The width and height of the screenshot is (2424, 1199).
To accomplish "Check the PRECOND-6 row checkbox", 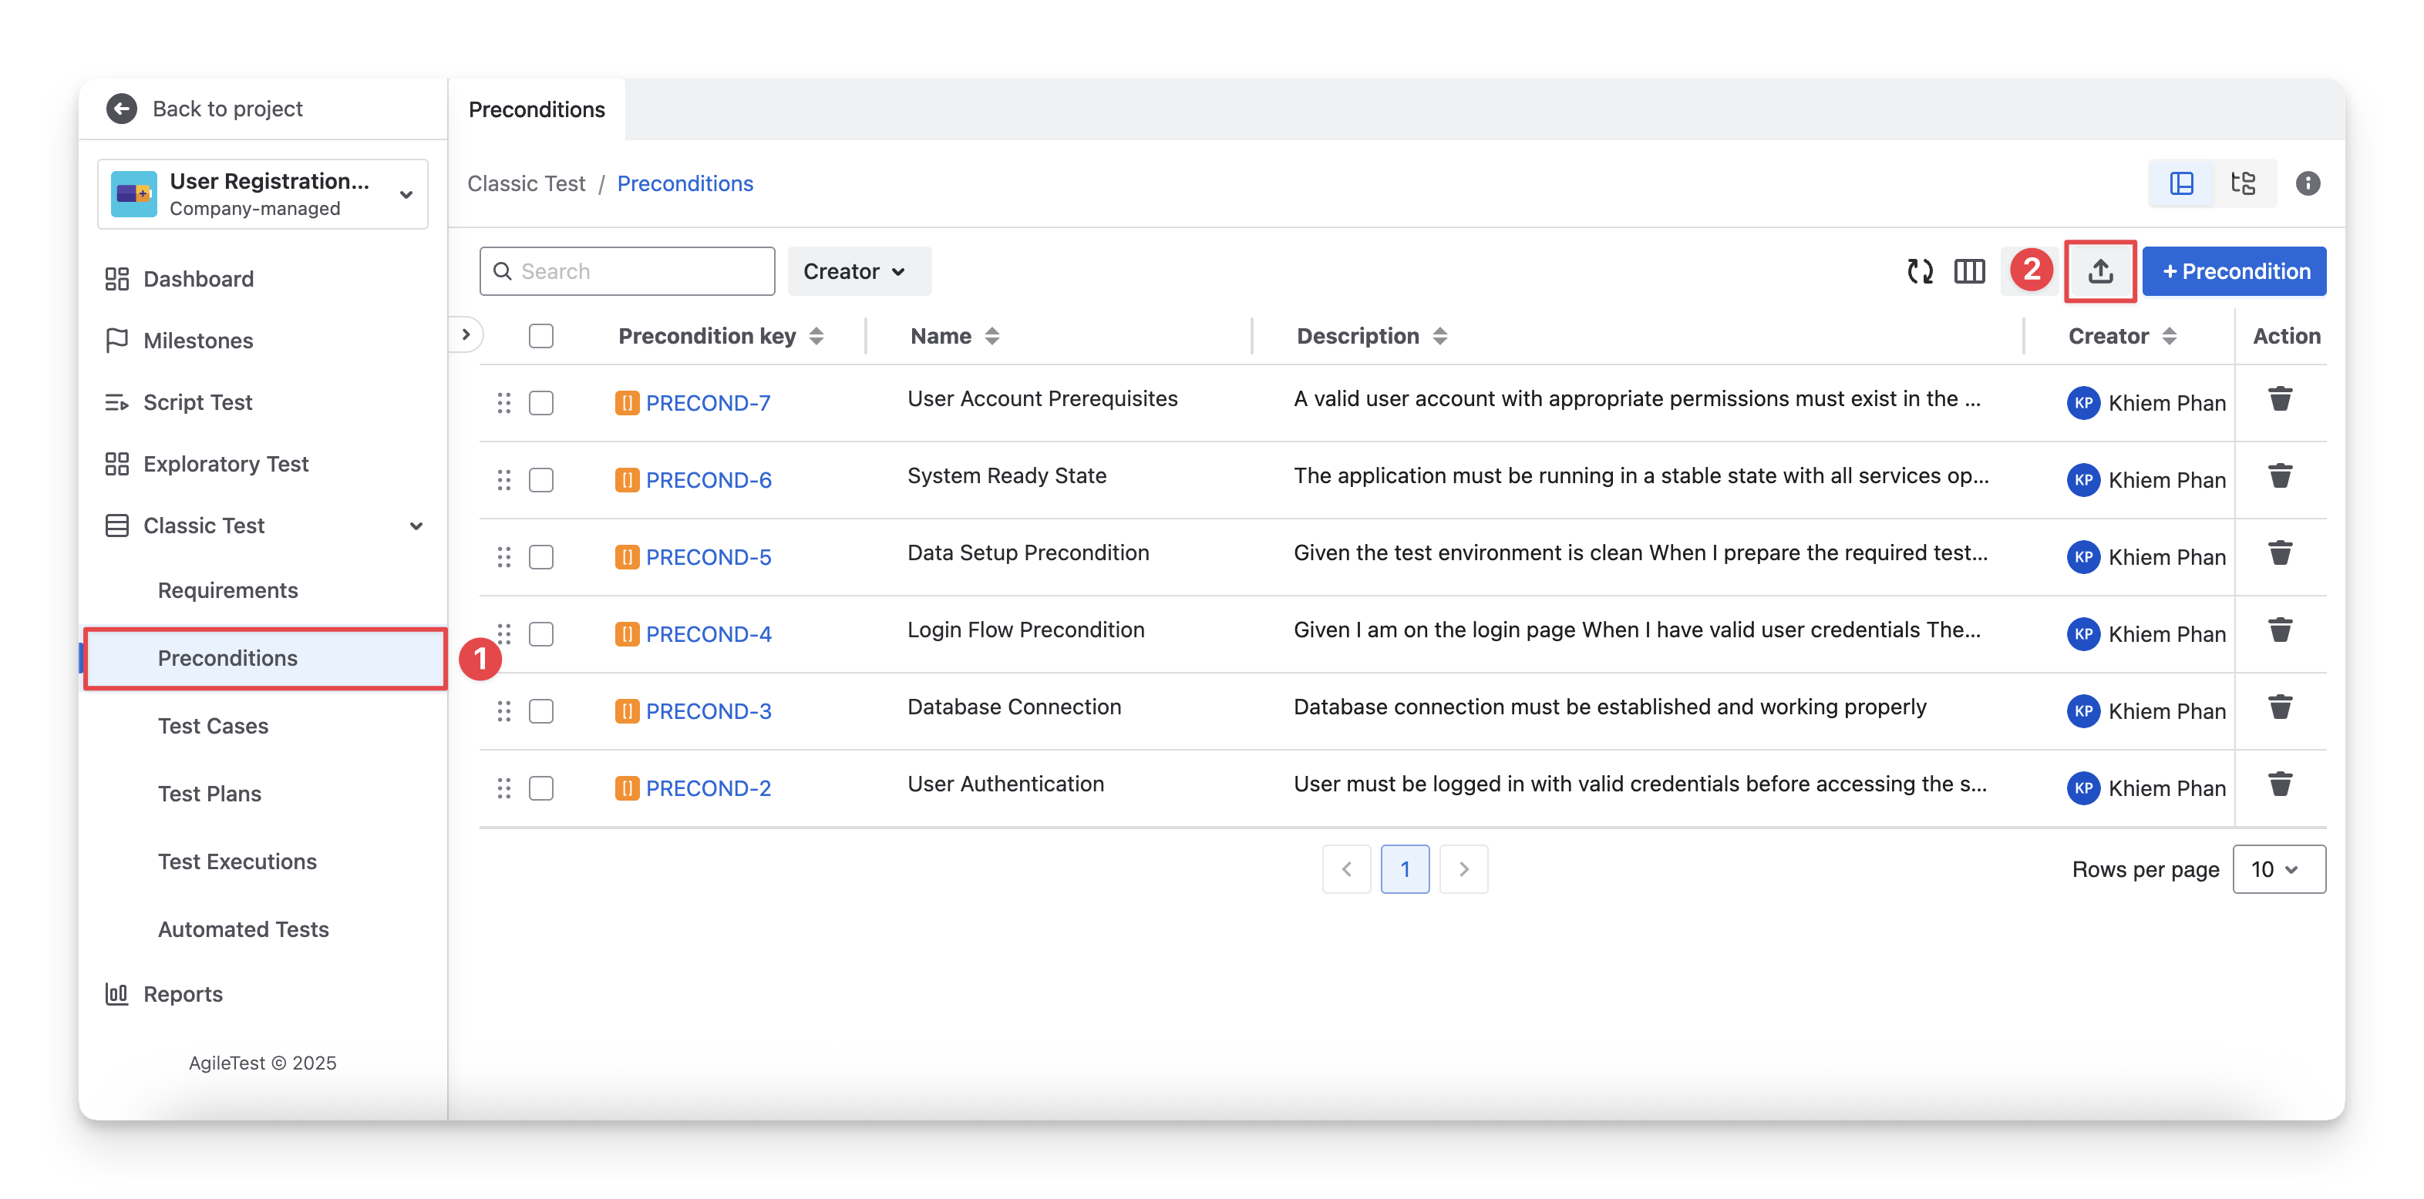I will tap(541, 481).
